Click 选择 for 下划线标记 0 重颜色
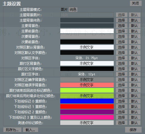This screenshot has height=134, width=145. [122, 101]
